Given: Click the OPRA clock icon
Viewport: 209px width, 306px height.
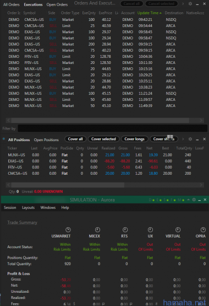Looking at the screenshot, I should point(203,229).
